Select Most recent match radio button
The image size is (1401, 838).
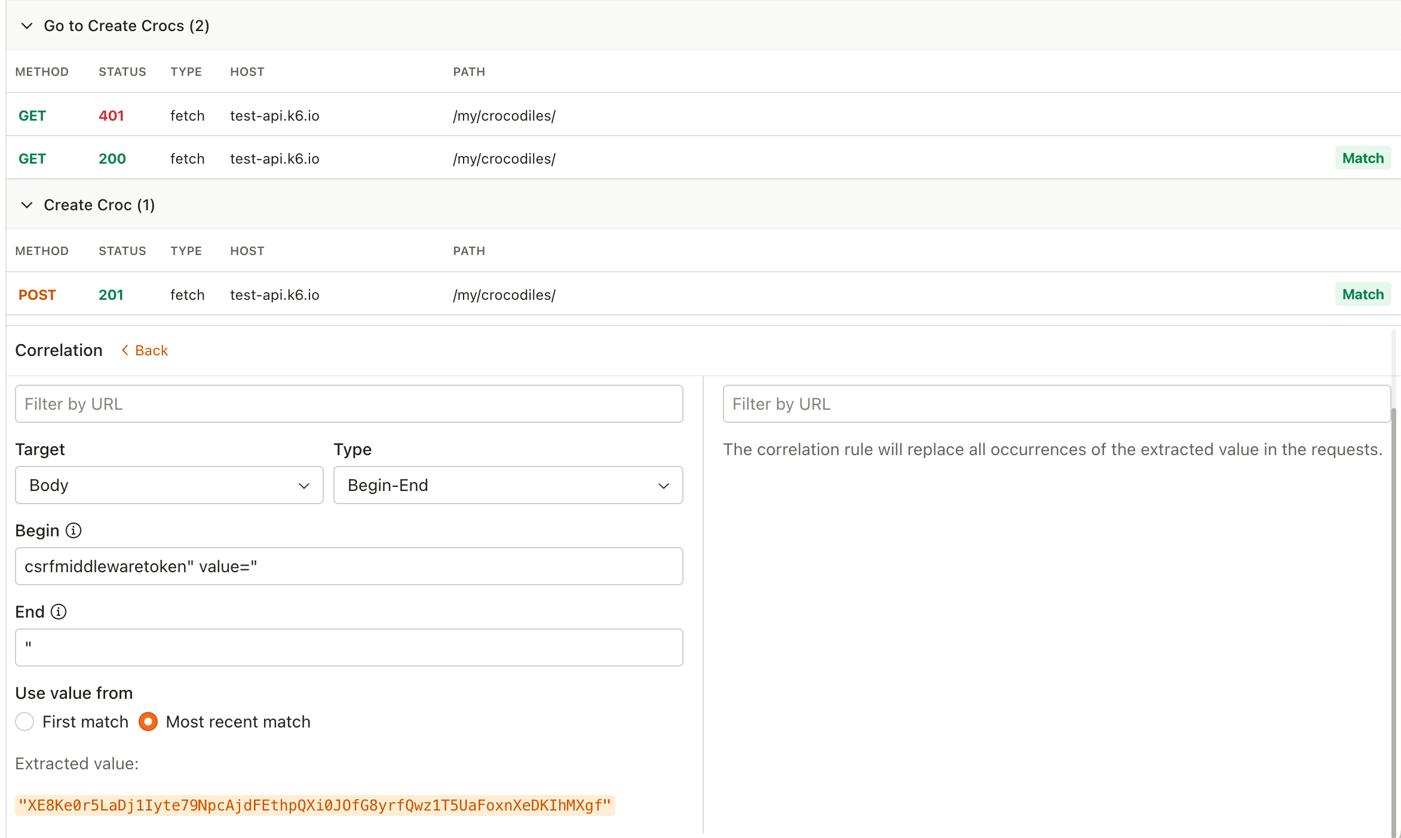point(148,722)
